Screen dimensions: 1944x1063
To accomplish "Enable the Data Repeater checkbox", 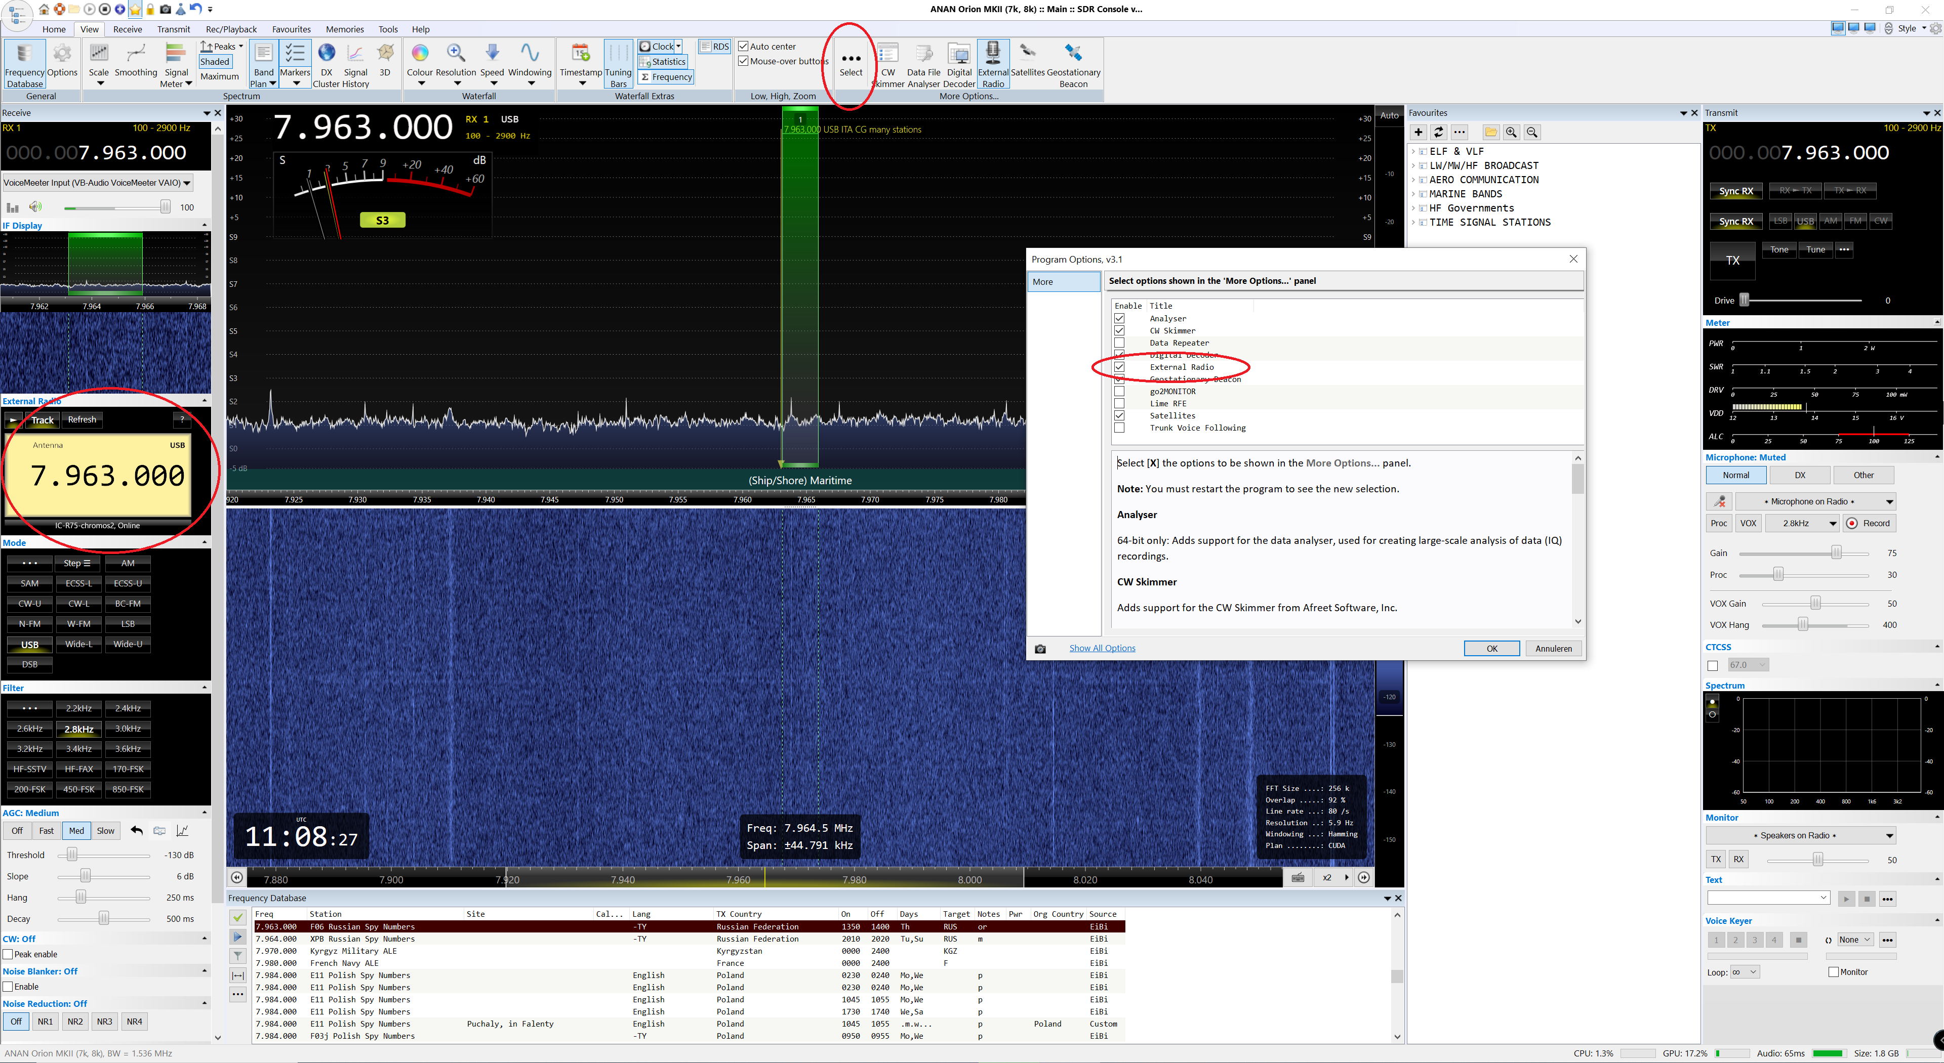I will [x=1119, y=343].
